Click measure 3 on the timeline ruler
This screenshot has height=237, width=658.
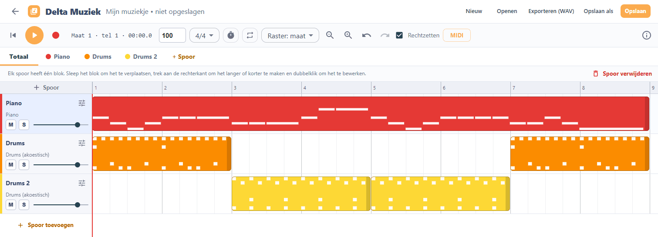[x=235, y=88]
